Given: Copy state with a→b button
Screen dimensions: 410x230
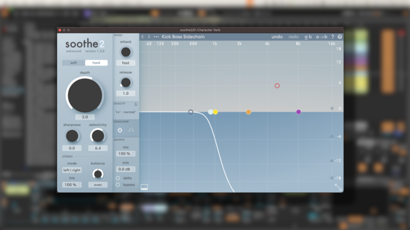Looking at the screenshot, I should [x=321, y=37].
